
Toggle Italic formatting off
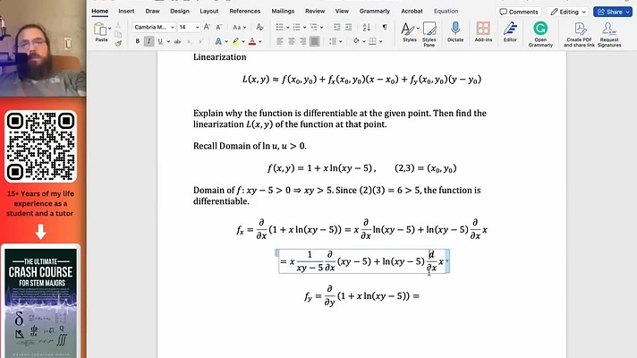pos(149,41)
